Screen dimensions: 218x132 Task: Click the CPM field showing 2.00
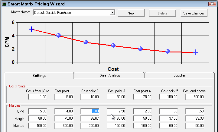[142, 111]
